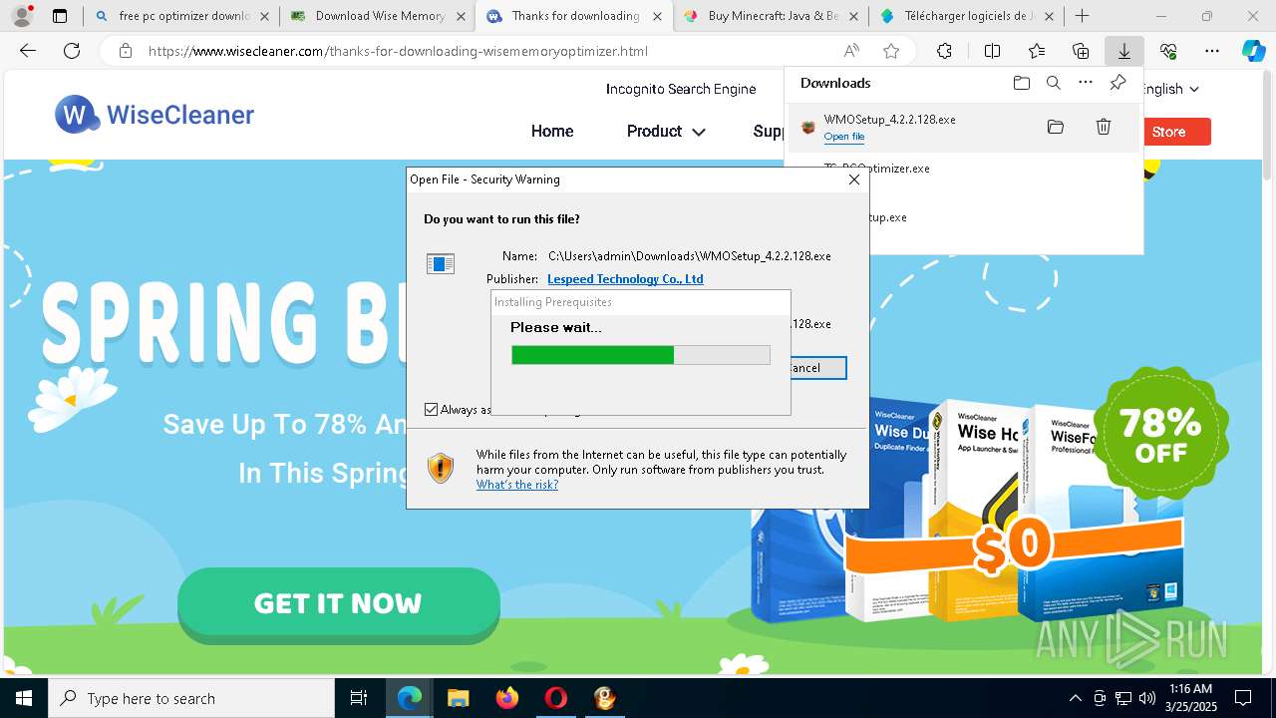Launch Copilot from the toolbar

[1253, 52]
